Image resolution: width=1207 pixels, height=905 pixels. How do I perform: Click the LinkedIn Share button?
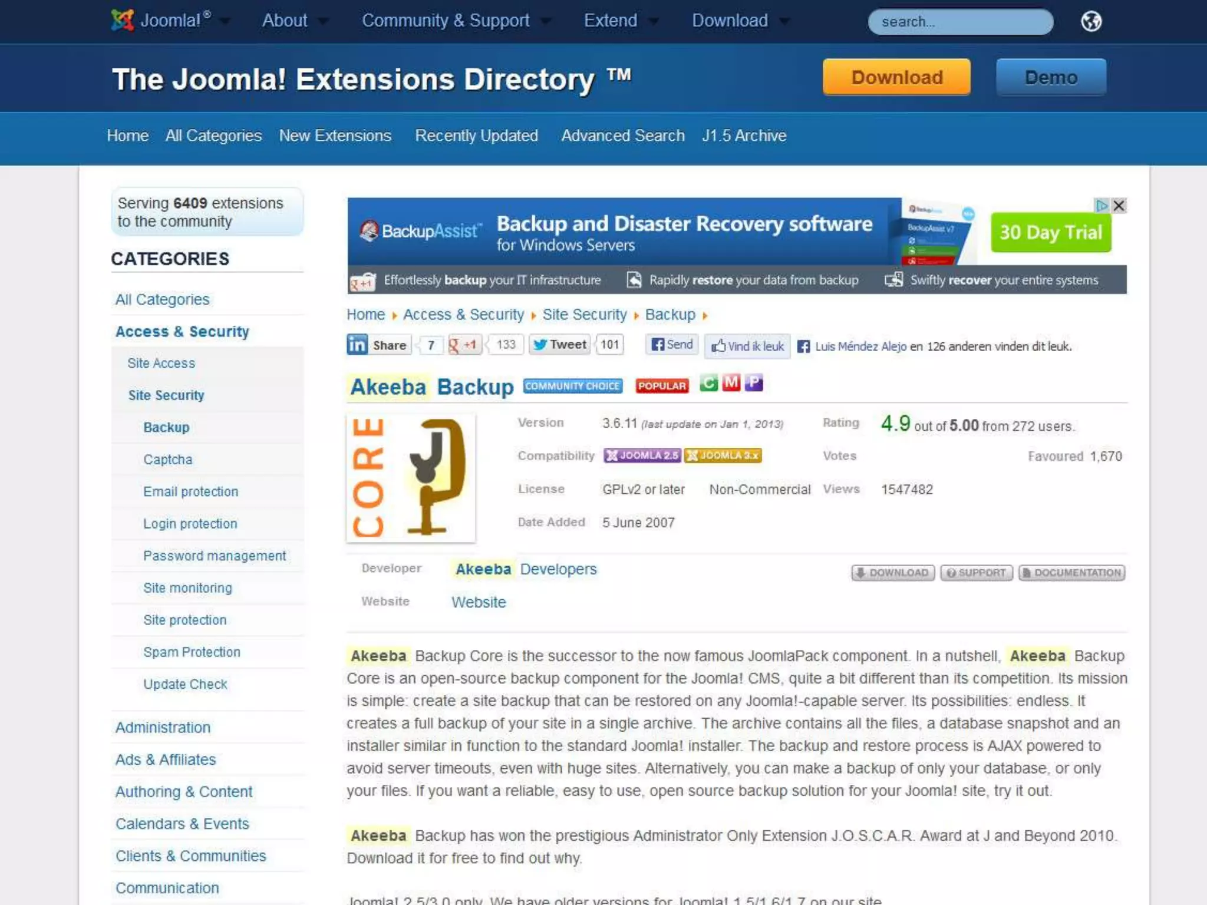(378, 345)
